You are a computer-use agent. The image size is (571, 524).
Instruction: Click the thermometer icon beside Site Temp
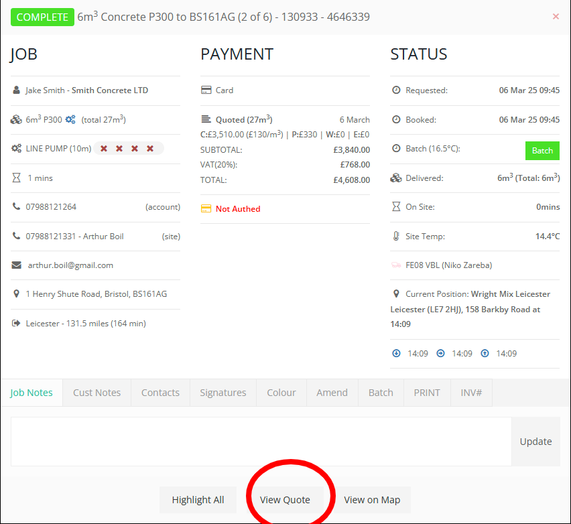(x=396, y=236)
